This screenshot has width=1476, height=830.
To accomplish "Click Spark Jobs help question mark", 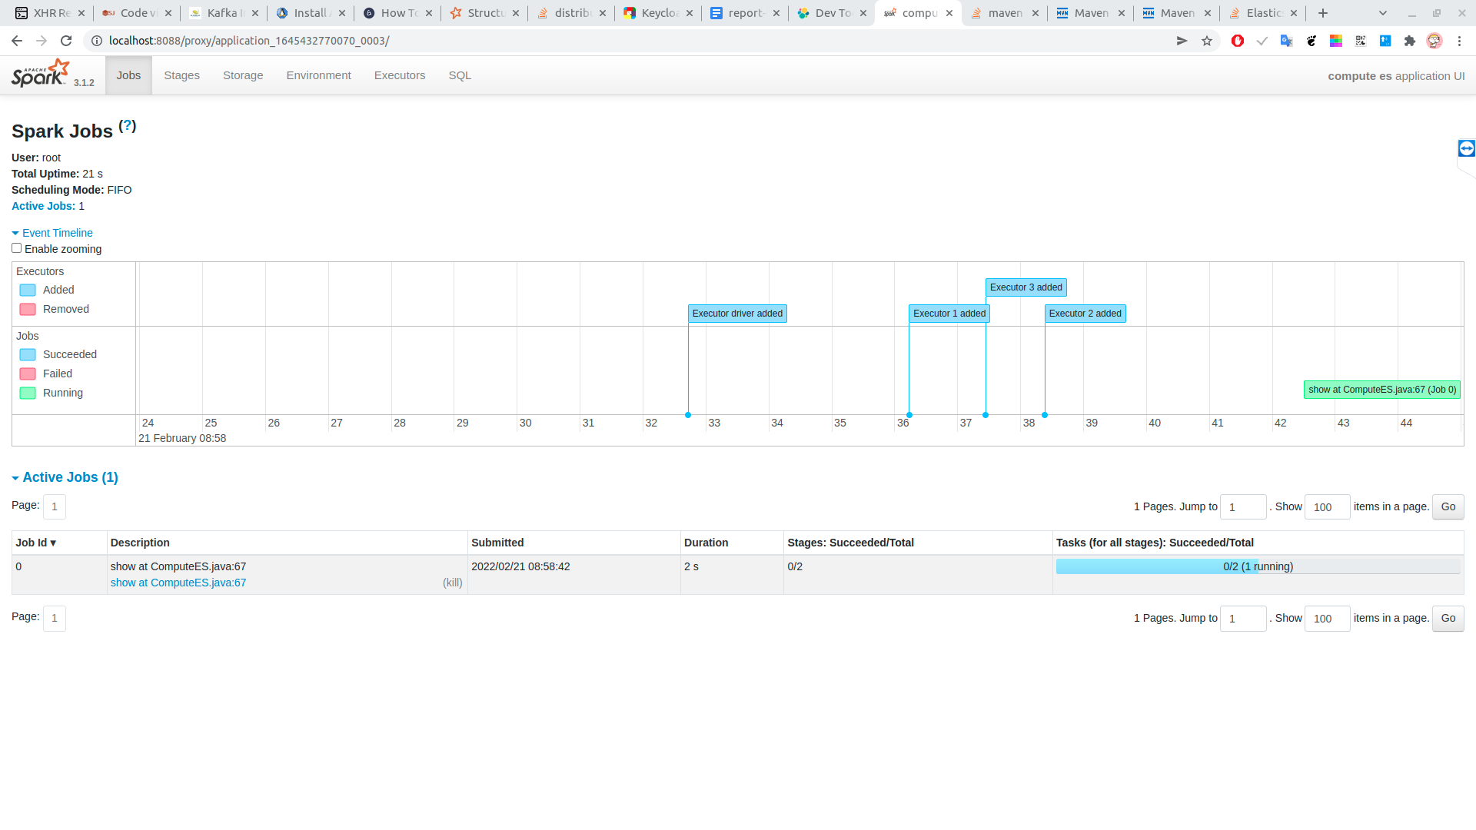I will pyautogui.click(x=128, y=126).
